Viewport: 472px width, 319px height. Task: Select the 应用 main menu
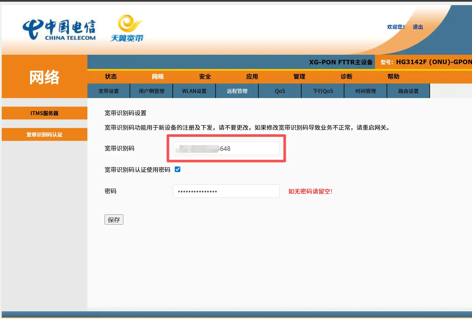coord(252,76)
